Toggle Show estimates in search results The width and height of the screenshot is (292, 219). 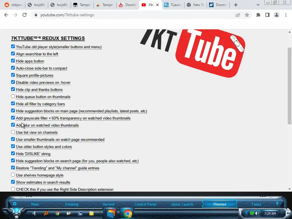point(13,182)
